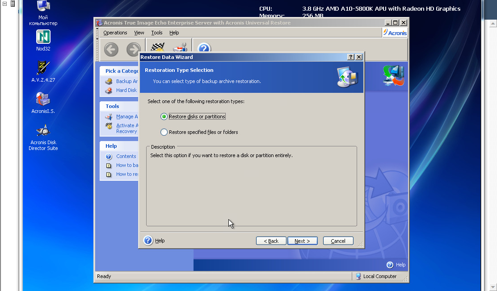Click Help link at main window bottom-right
Viewport: 497px width, 291px height.
point(400,265)
